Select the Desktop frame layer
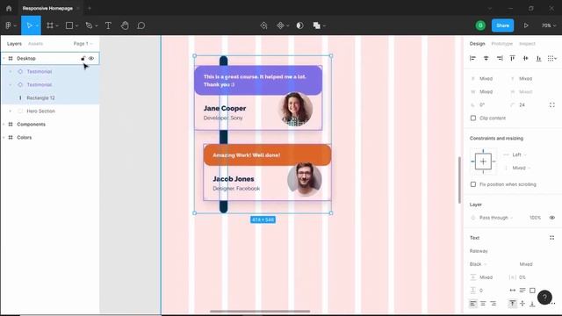This screenshot has height=316, width=562. [x=50, y=58]
